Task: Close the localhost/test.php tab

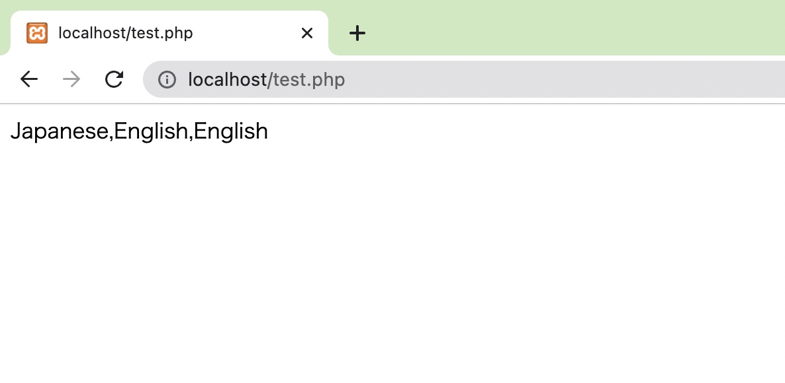Action: 306,32
